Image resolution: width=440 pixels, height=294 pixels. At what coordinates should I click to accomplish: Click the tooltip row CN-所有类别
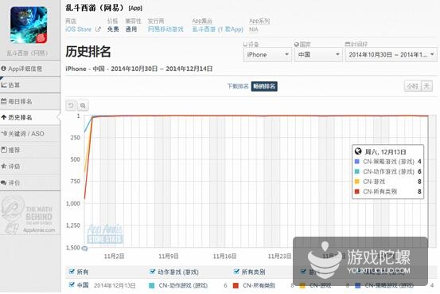(x=387, y=191)
